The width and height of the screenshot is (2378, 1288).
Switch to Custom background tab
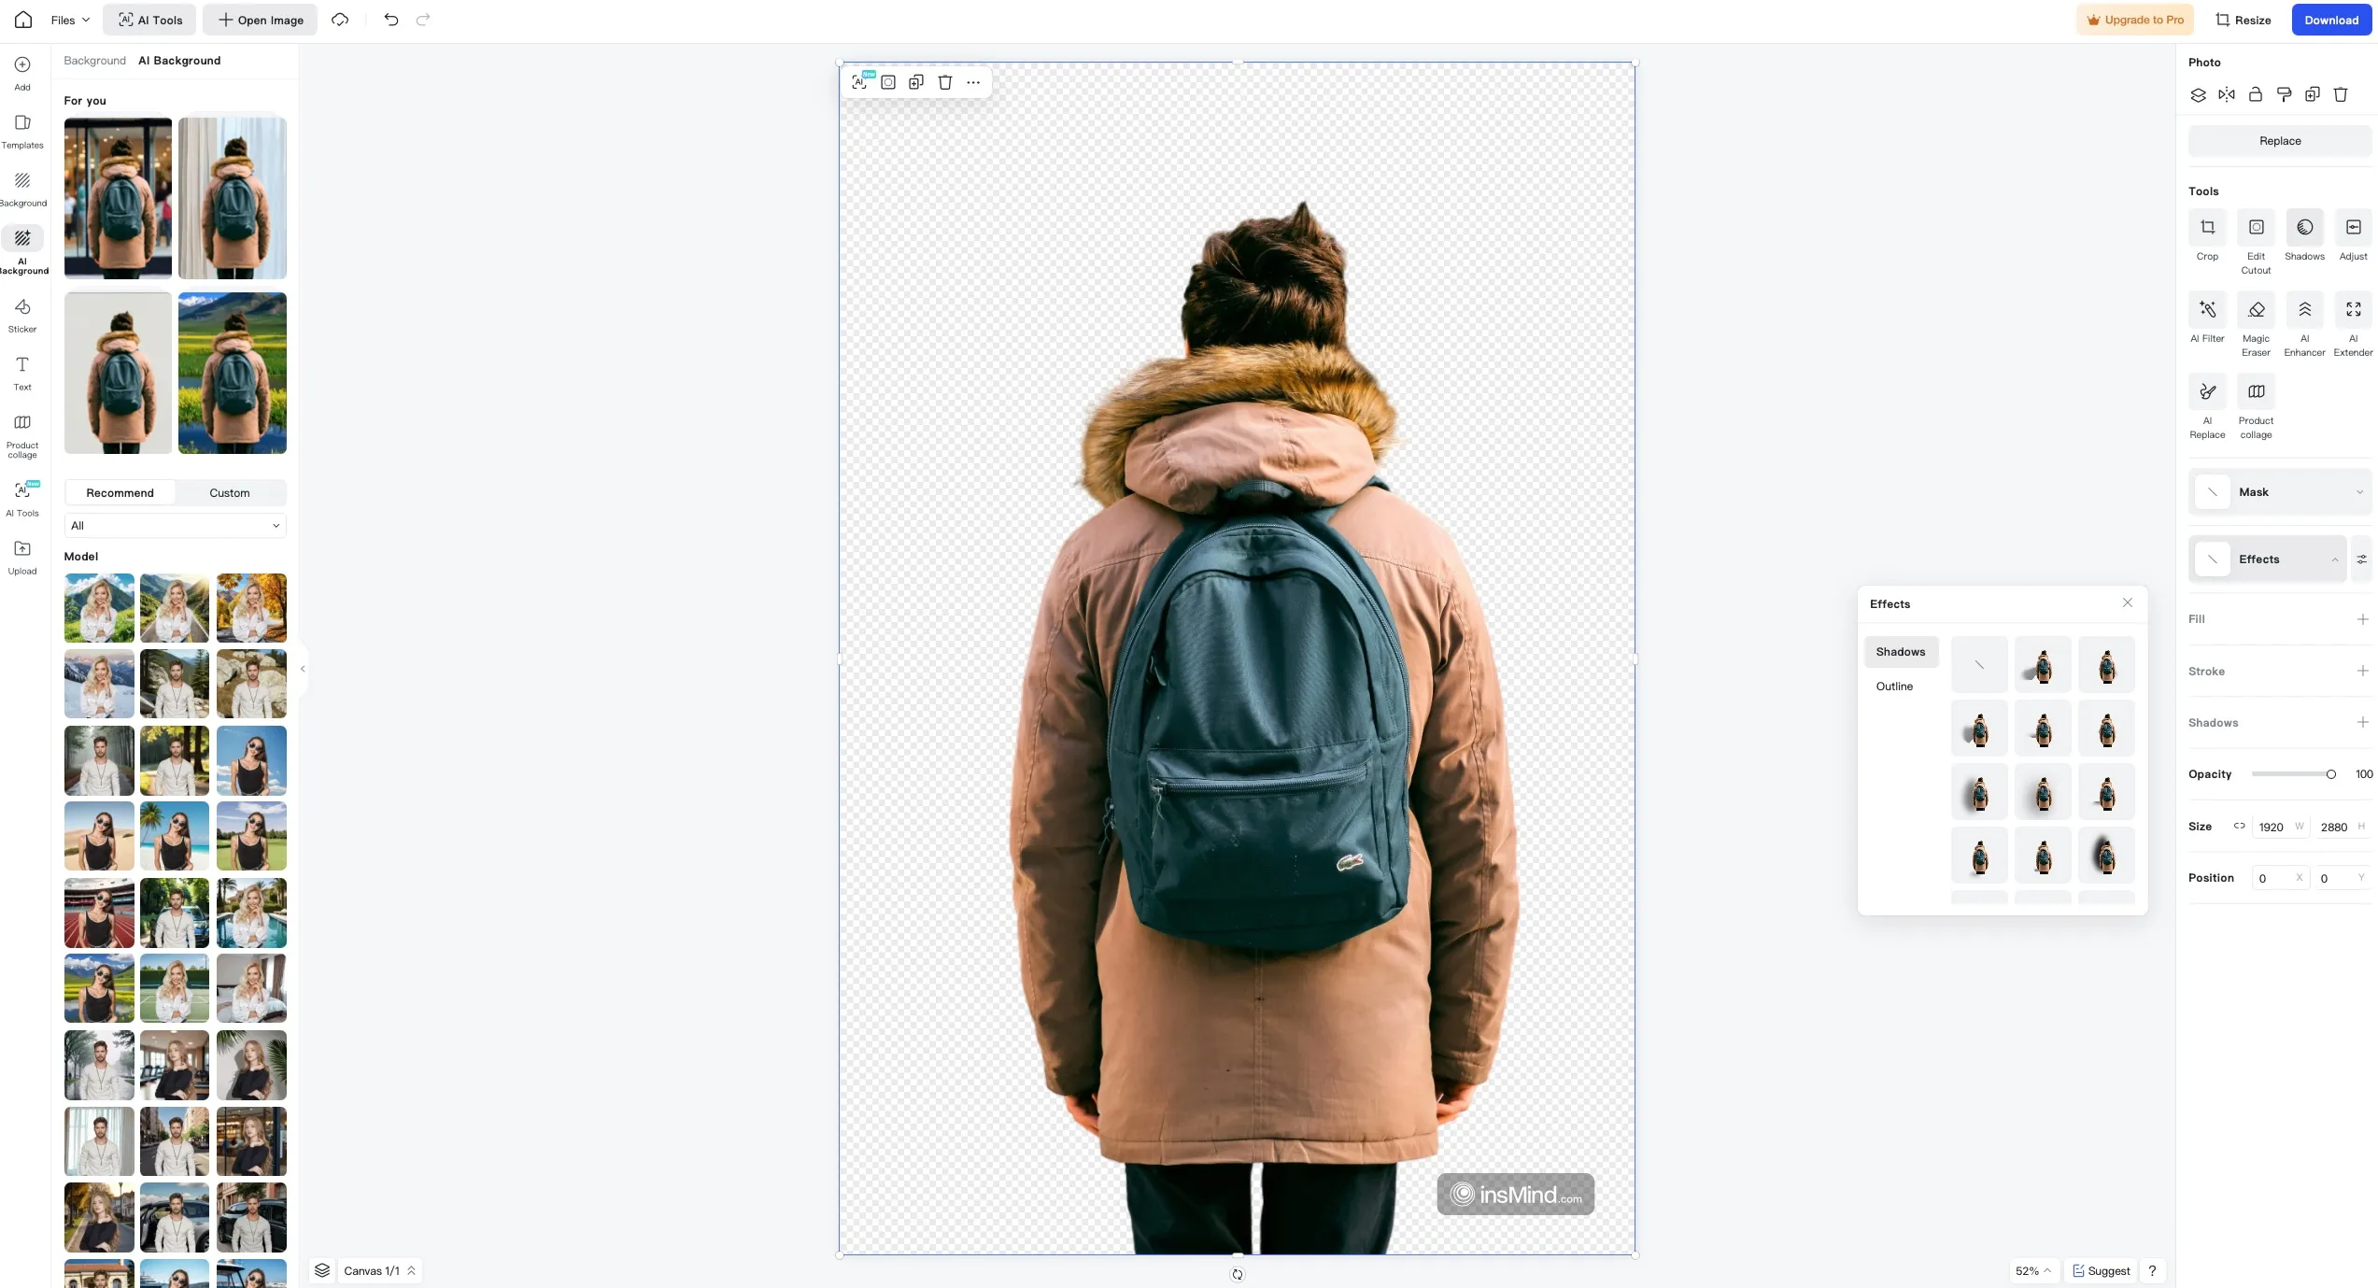pyautogui.click(x=230, y=491)
